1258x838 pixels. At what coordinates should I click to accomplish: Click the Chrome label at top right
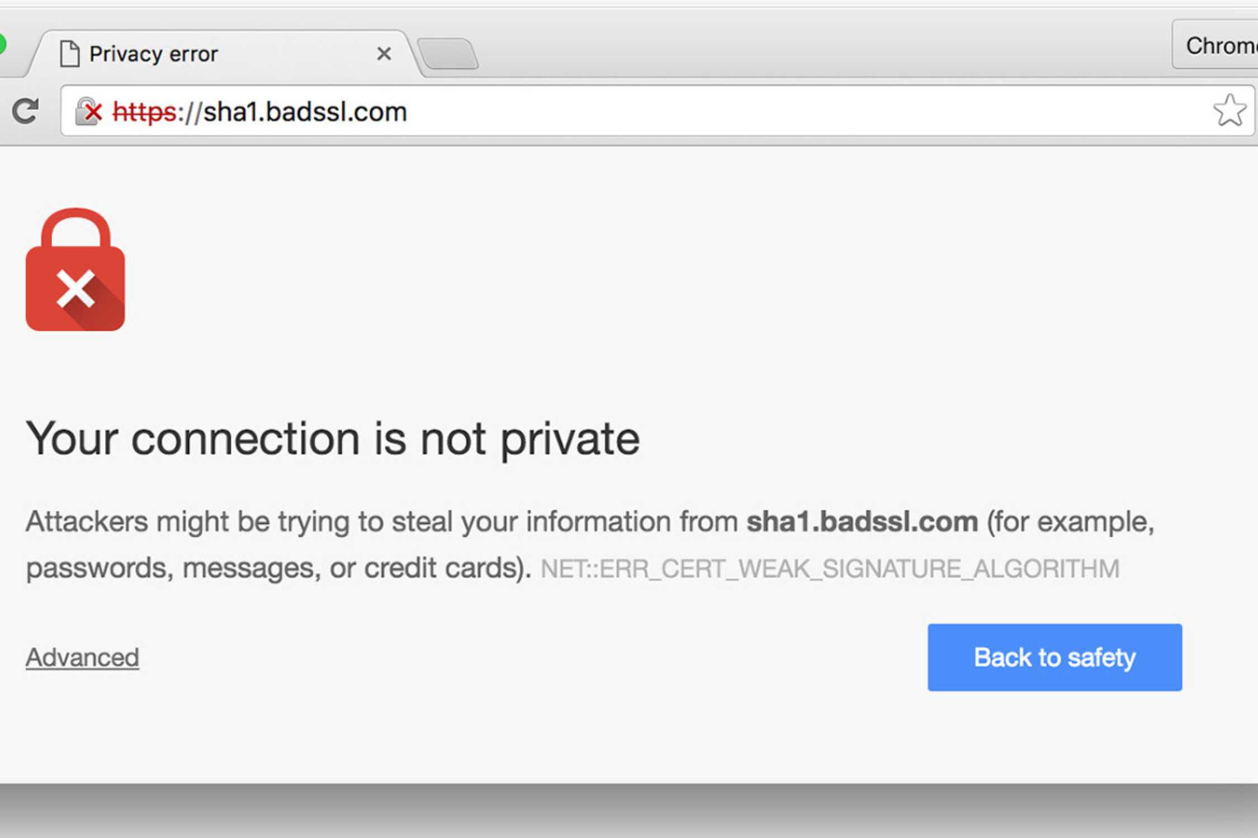pos(1224,46)
